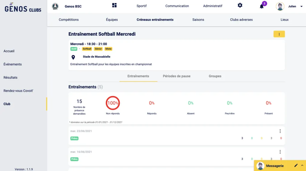Click the Genos Clubs logo
The height and width of the screenshot is (171, 306).
coord(23,7)
